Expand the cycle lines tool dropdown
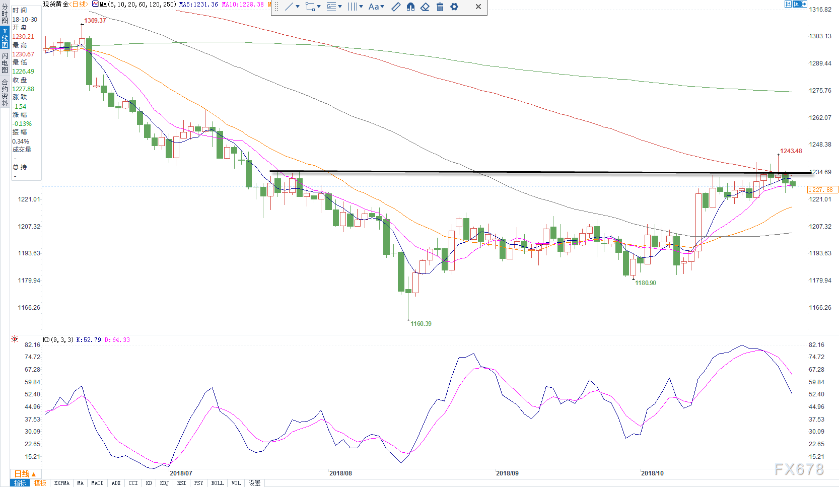The height and width of the screenshot is (487, 839). [361, 7]
